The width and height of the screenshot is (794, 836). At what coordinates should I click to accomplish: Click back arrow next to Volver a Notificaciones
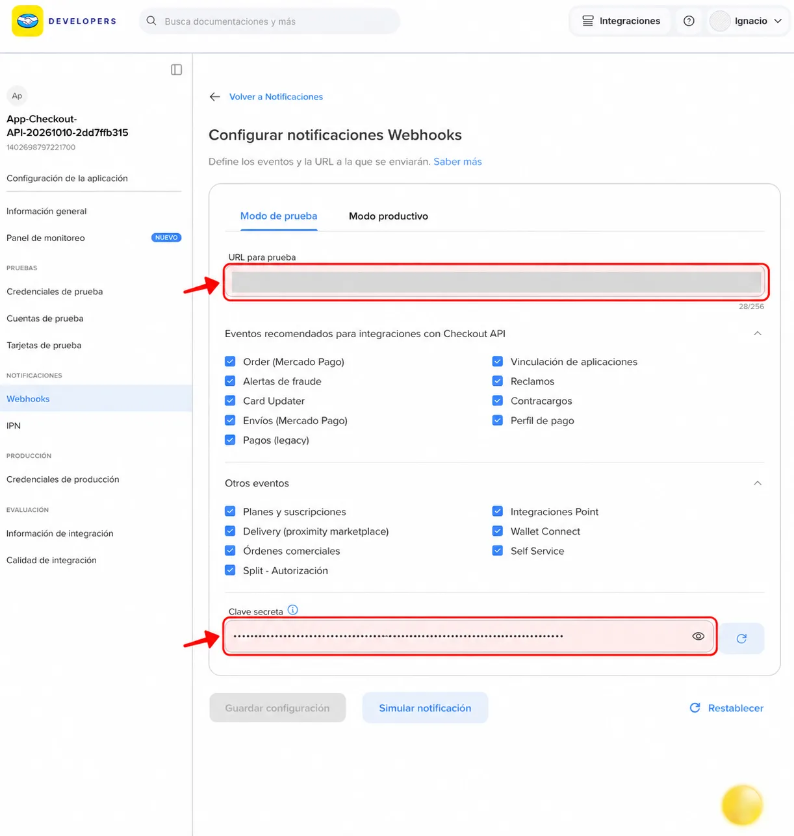pyautogui.click(x=215, y=97)
